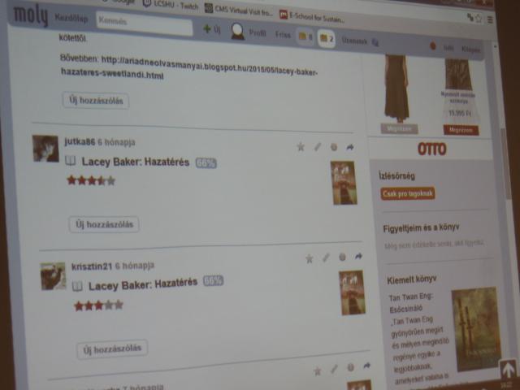Viewport: 520px width, 390px height.
Task: Open Lacey Baker: Hazatérés in krisztin21 review
Action: (143, 284)
